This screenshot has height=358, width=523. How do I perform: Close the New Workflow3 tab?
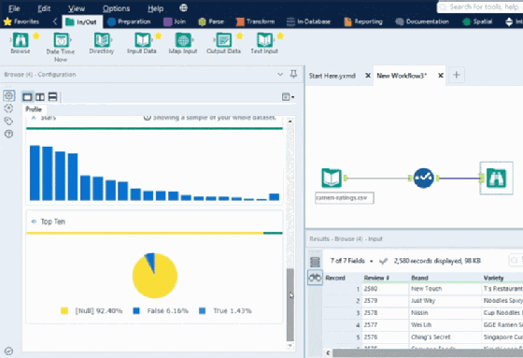pos(441,76)
